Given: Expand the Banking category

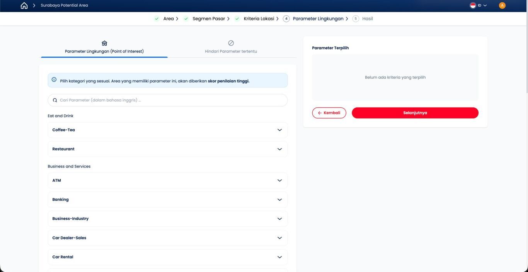Looking at the screenshot, I should point(168,199).
